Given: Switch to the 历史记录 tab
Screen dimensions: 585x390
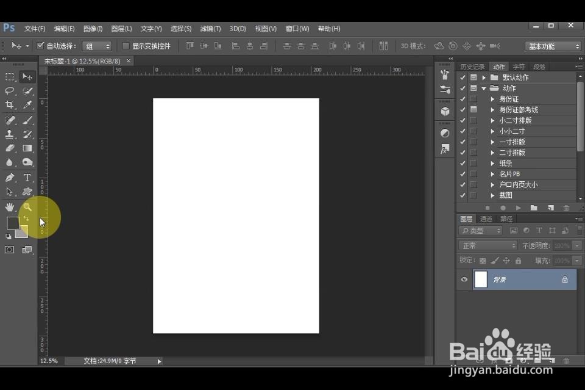Looking at the screenshot, I should click(472, 67).
